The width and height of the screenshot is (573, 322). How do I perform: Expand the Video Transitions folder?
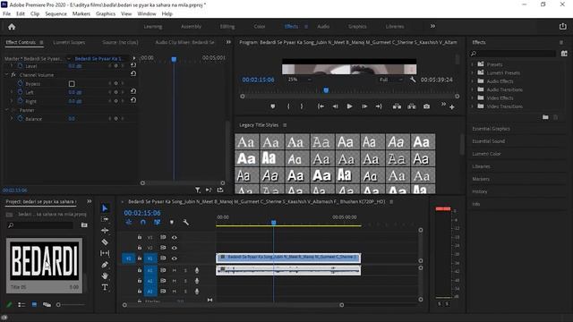(x=473, y=106)
